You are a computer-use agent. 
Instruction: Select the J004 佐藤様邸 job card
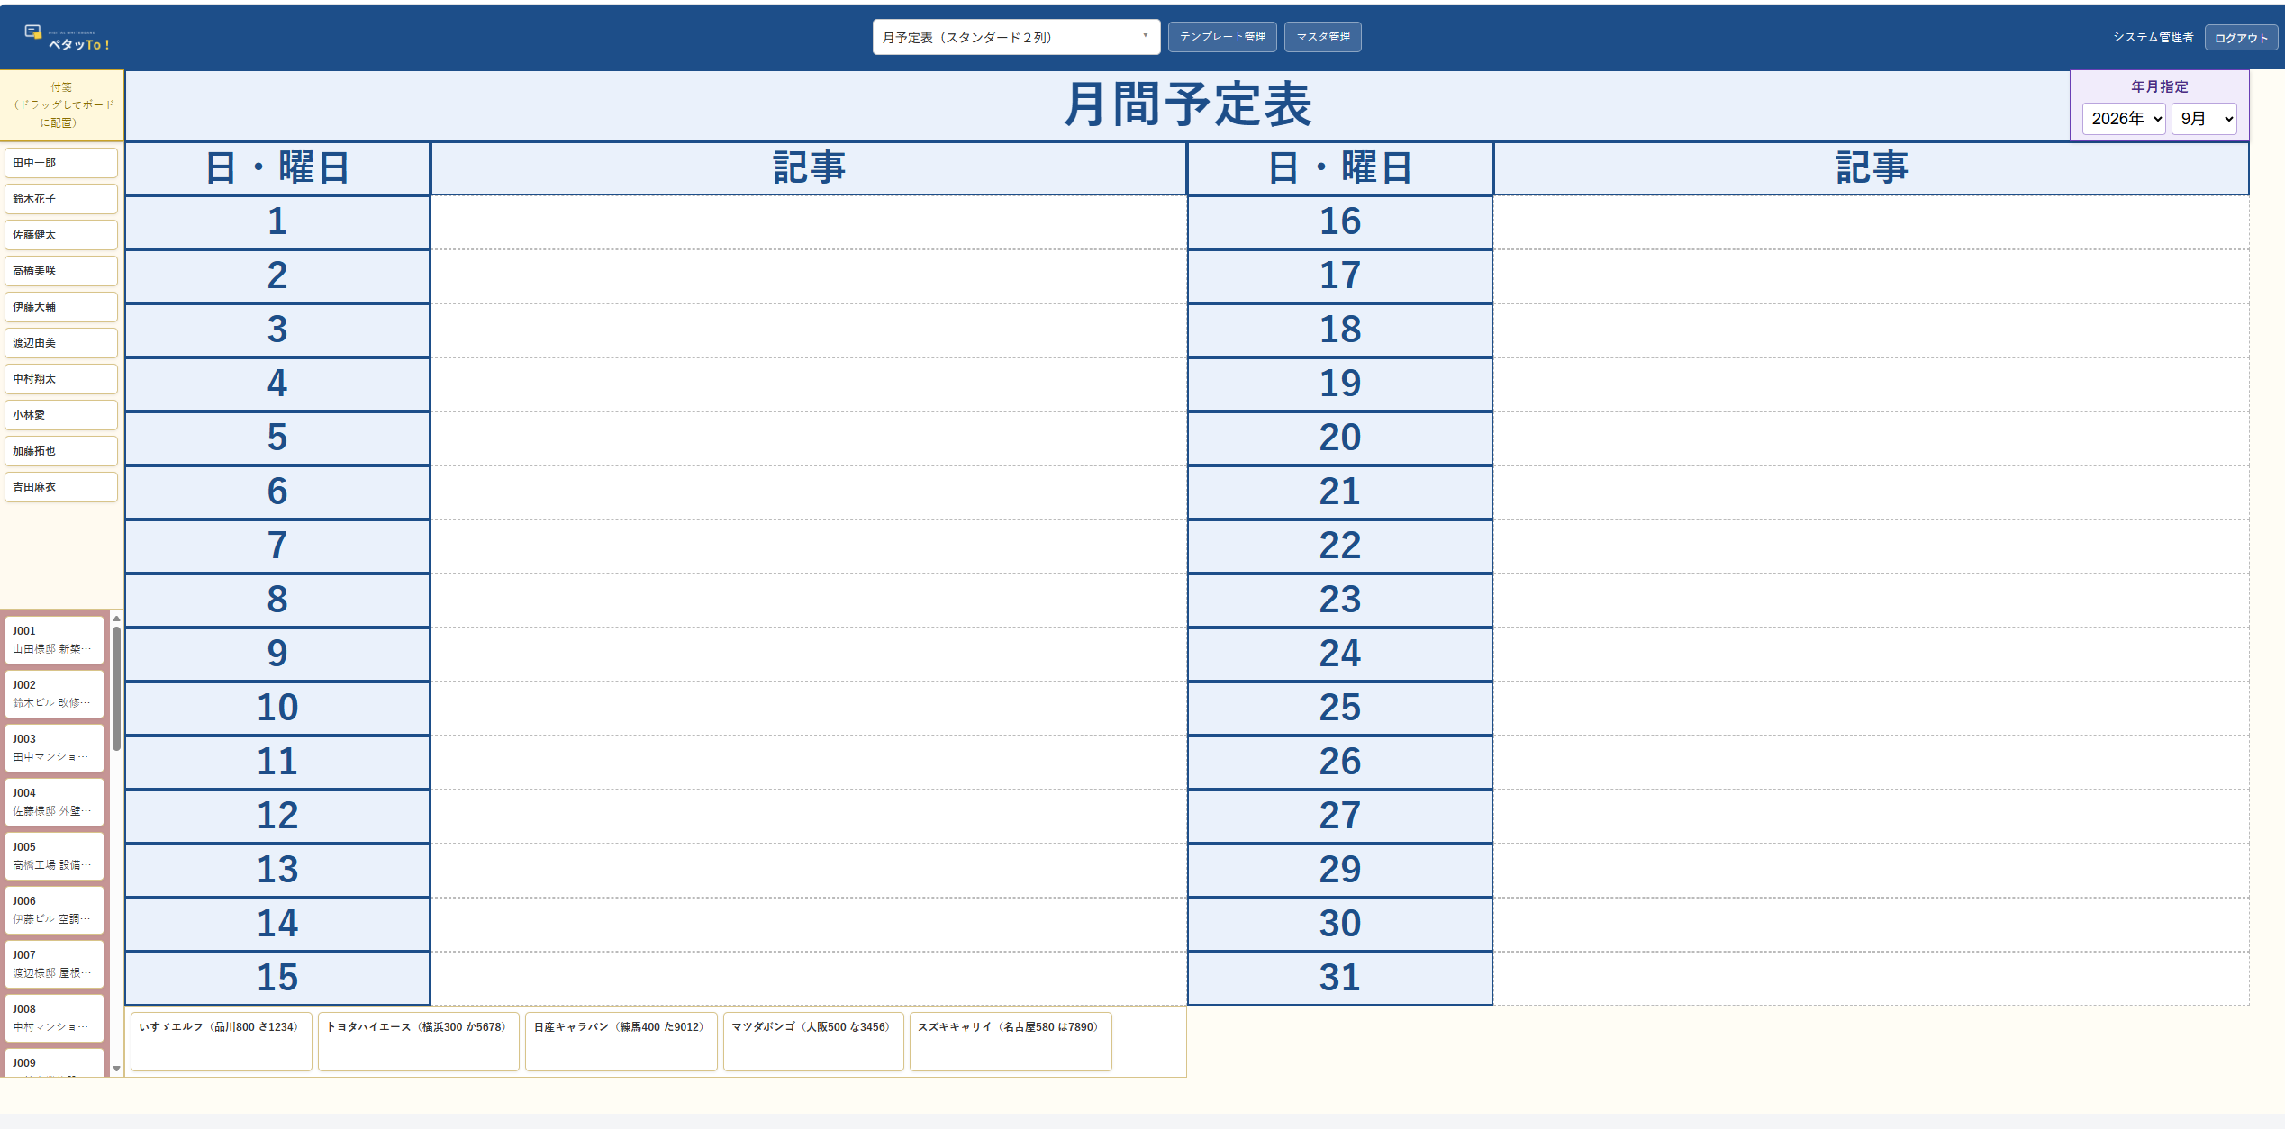tap(55, 802)
